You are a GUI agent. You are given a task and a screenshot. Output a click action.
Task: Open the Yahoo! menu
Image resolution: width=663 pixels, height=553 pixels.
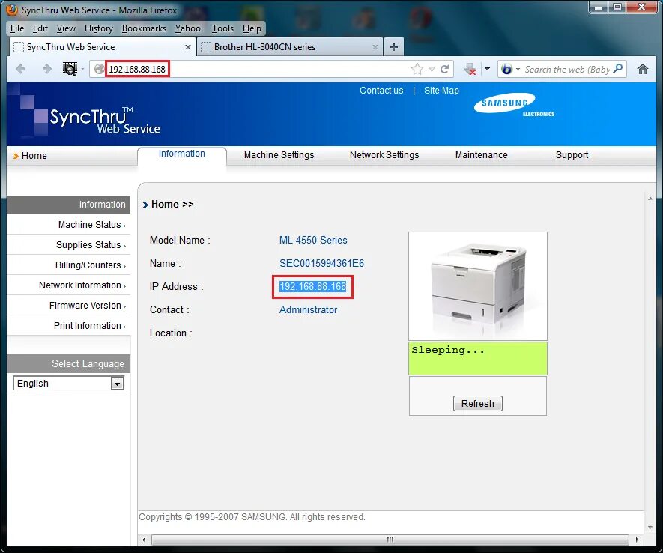(189, 28)
